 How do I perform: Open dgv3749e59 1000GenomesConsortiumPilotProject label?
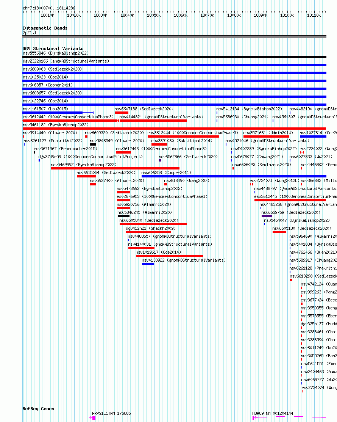click(x=90, y=157)
